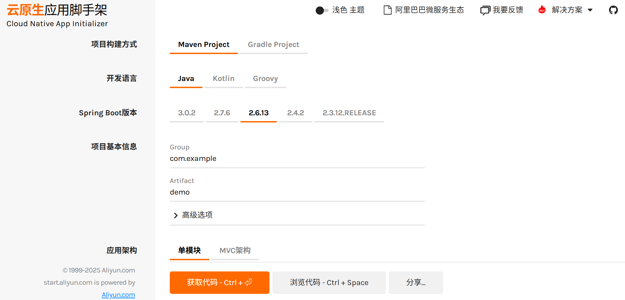Click the 获取代码 orange button

tap(219, 283)
